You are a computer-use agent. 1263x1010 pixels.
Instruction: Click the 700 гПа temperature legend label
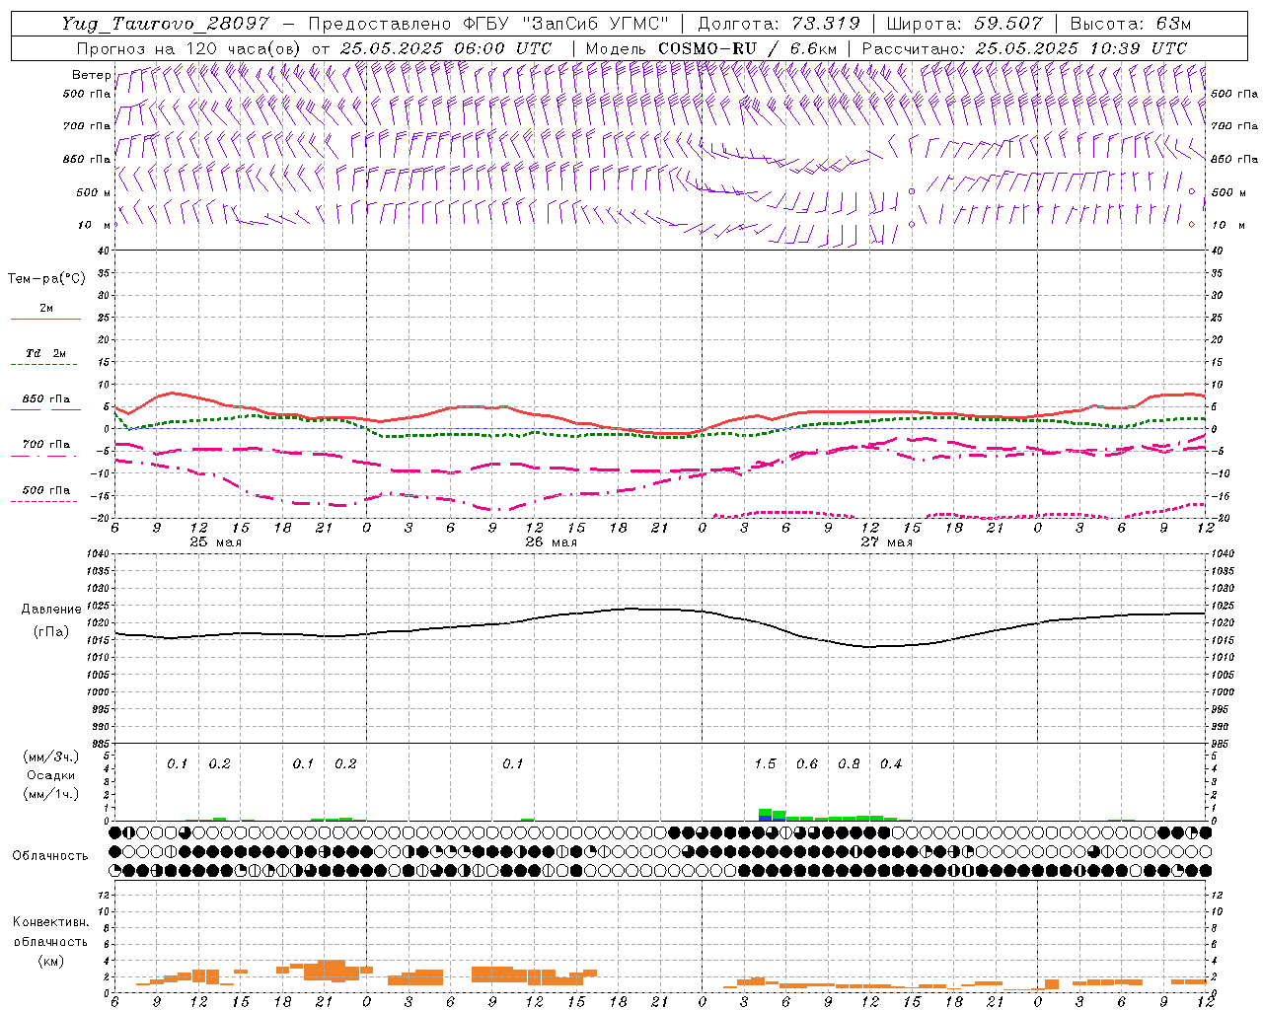(x=45, y=445)
